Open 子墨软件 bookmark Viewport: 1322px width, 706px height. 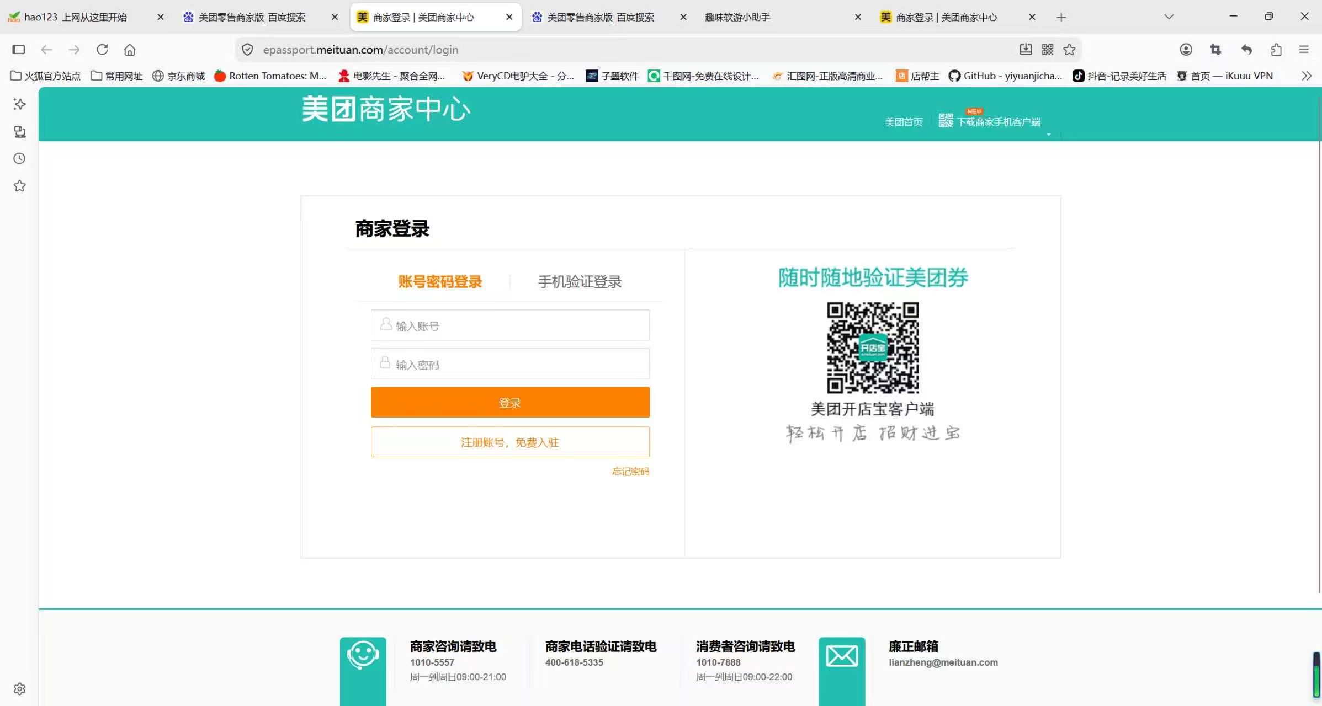pos(612,76)
